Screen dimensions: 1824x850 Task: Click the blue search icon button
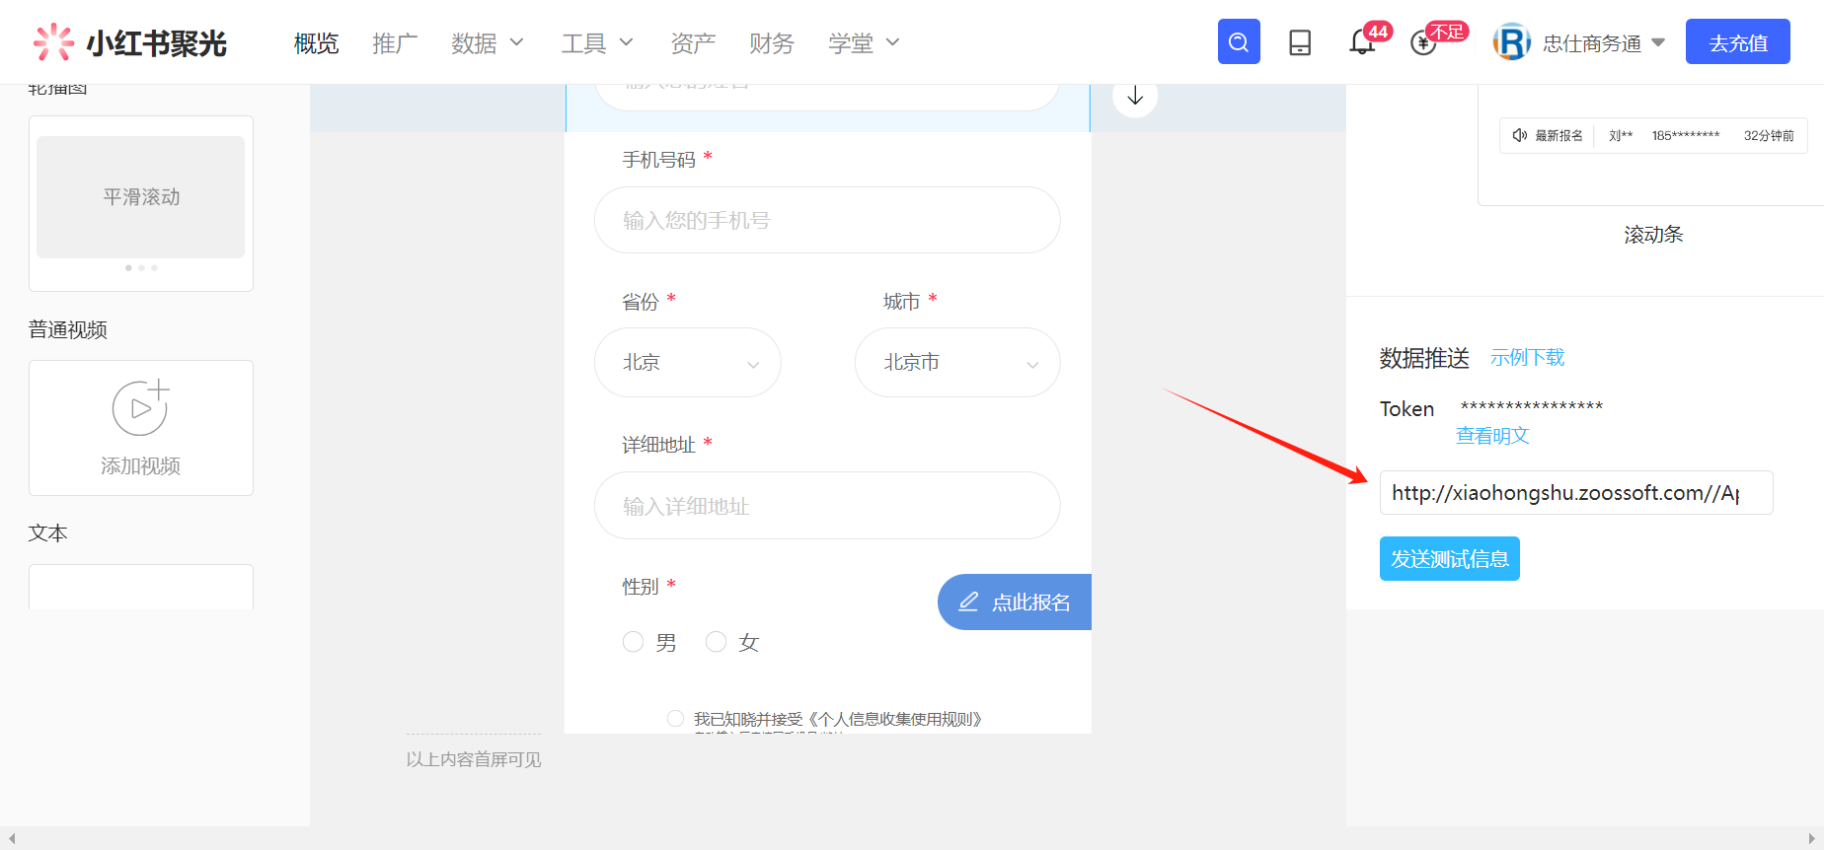click(x=1239, y=42)
